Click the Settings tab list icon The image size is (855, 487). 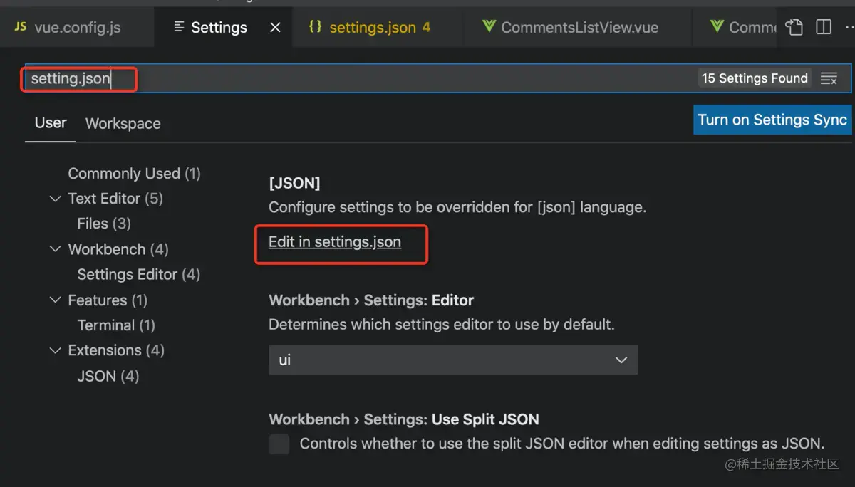click(179, 28)
